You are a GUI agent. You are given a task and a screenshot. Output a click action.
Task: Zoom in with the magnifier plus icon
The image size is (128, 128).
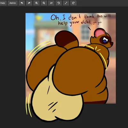point(36,3)
